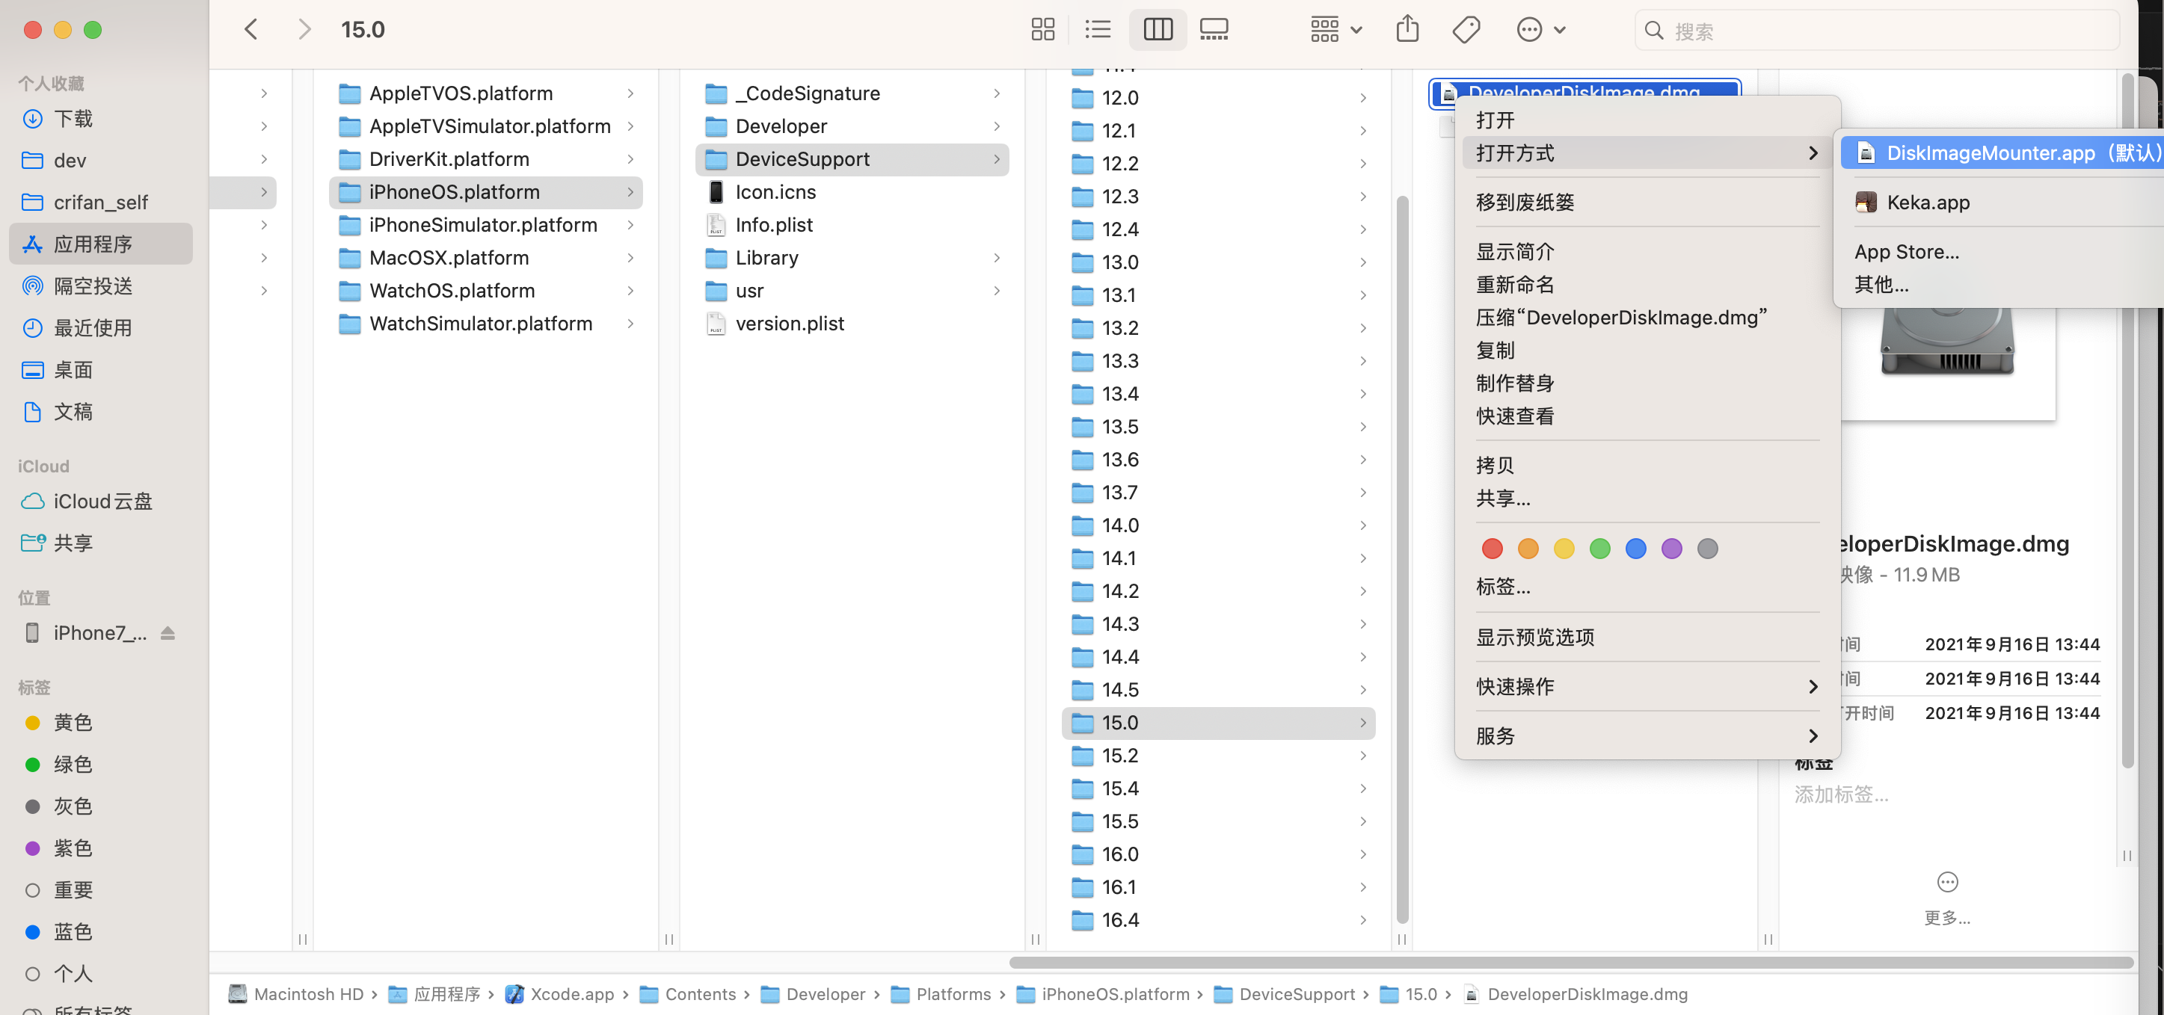Choose App Store… in open-with submenu
This screenshot has height=1015, width=2164.
coord(2002,252)
